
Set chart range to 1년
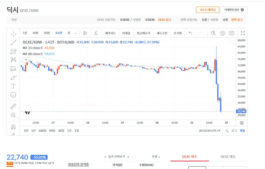[33, 131]
